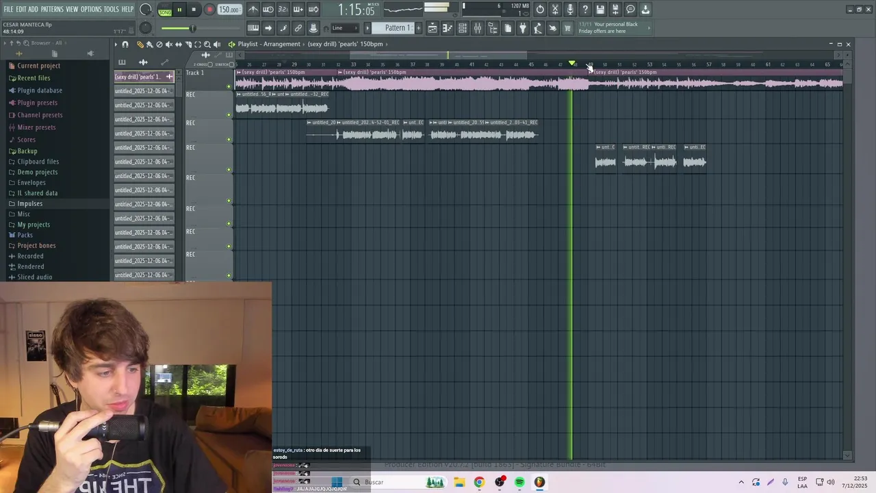876x493 pixels.
Task: Switch the Pat/Song mode toggle
Action: point(165,10)
